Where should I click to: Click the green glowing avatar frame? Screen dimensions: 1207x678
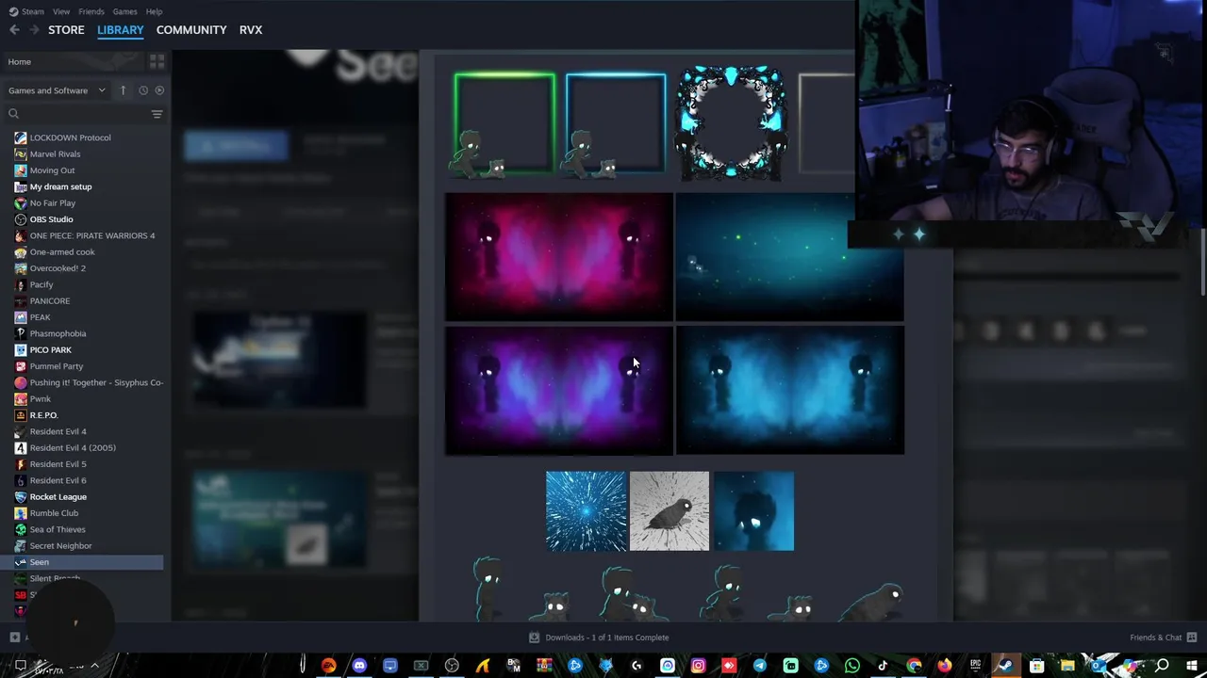coord(504,123)
